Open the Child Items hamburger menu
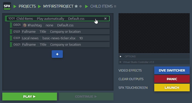This screenshot has width=192, height=103. click(115, 6)
